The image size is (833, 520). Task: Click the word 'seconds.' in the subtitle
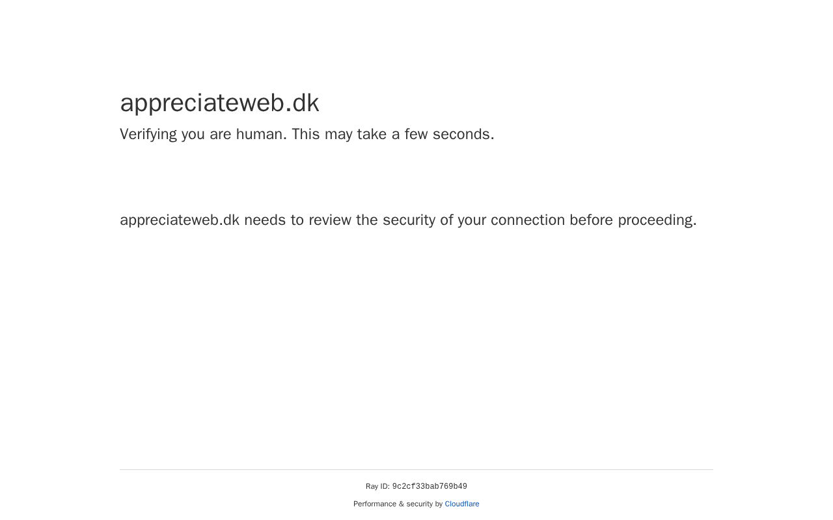(463, 135)
